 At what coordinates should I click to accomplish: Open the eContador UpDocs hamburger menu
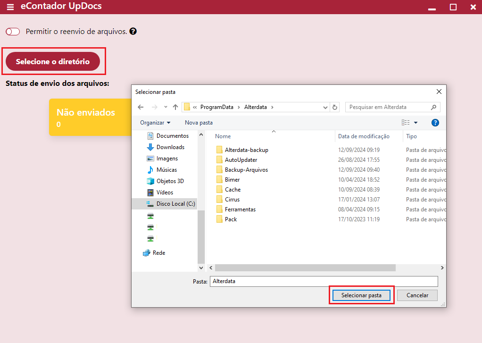click(x=10, y=7)
